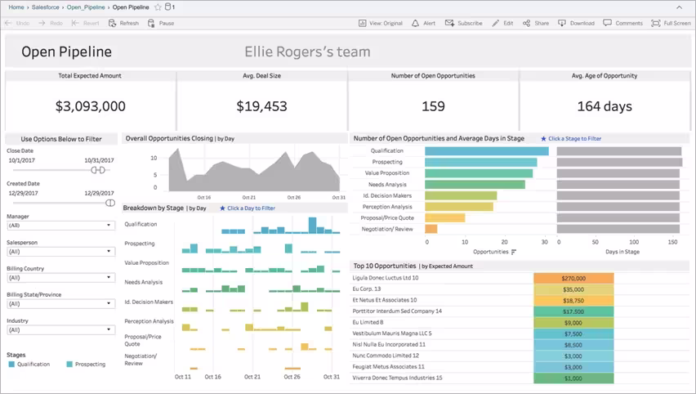Select the $270,000 cell in Top 10 Opportunities
The image size is (696, 394).
573,278
